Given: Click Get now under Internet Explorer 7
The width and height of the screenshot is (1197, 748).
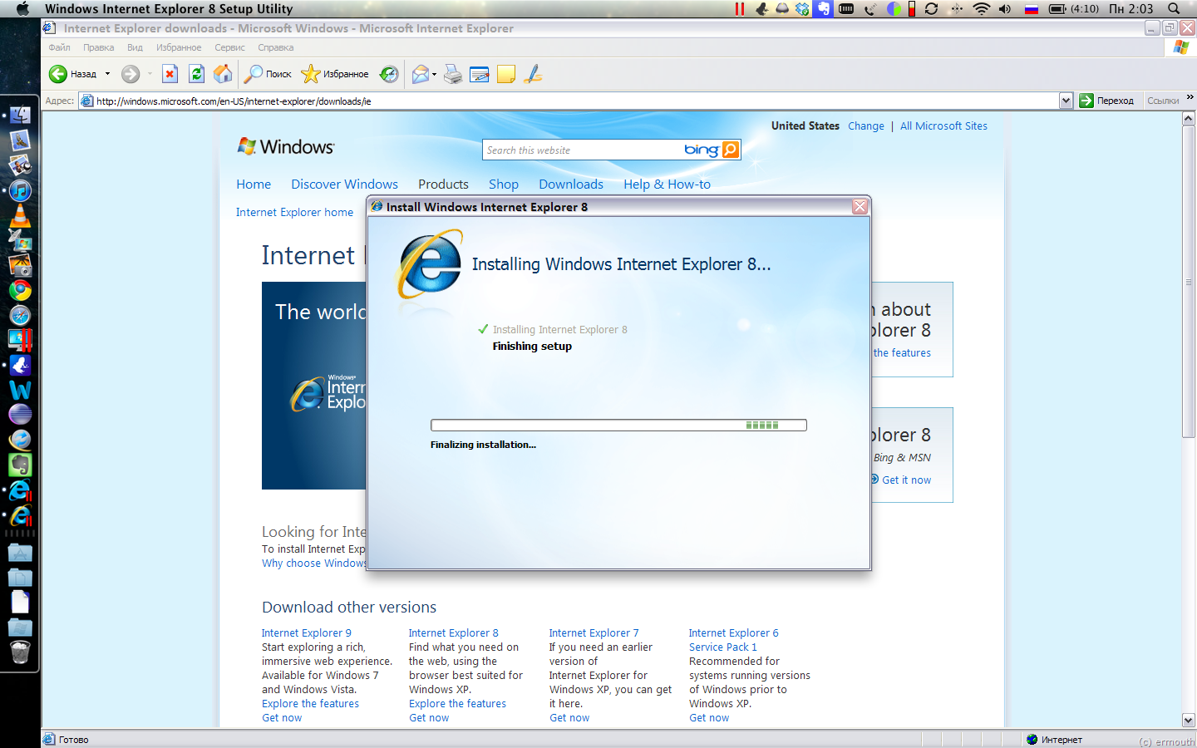Looking at the screenshot, I should [569, 718].
